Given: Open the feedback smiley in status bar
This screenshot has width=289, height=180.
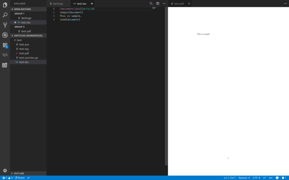Looking at the screenshot, I should click(x=277, y=178).
